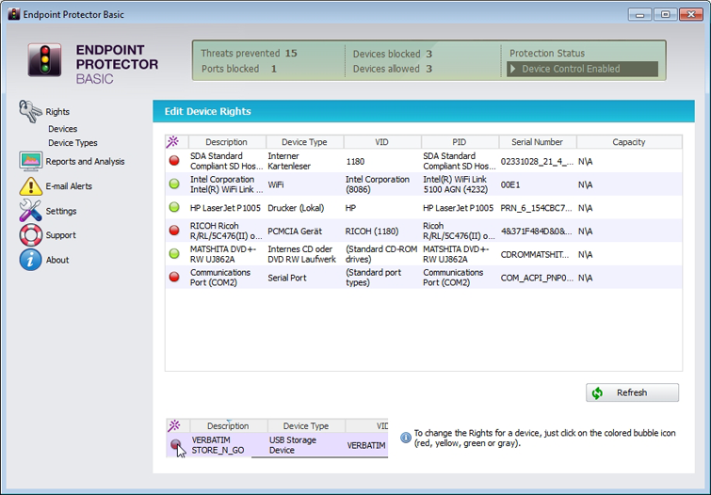Click the title bar application icon
Screen dimensions: 711x495
click(x=14, y=14)
